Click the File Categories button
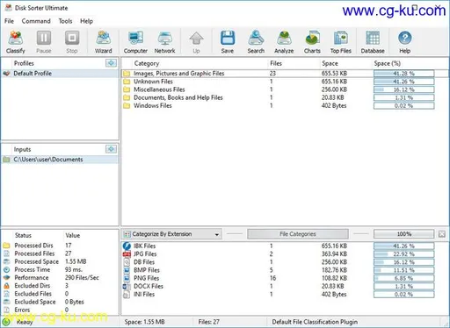Image resolution: width=450 pixels, height=328 pixels. click(298, 234)
